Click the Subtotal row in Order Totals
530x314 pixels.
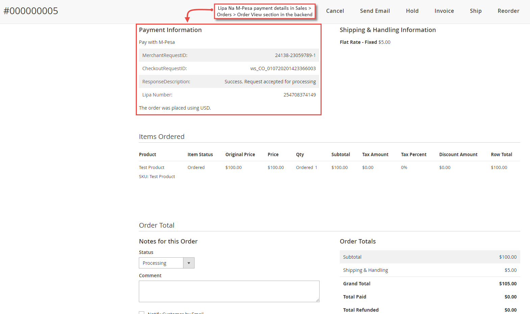point(430,257)
